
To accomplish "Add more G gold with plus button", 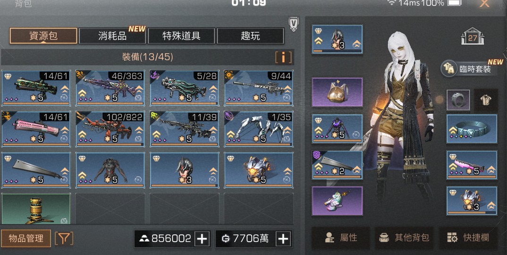I will click(x=283, y=239).
